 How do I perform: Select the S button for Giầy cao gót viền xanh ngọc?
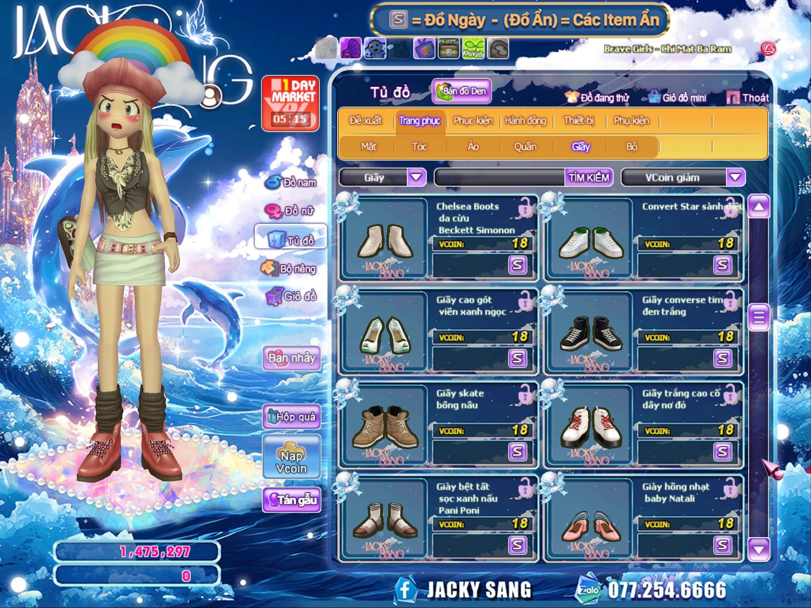coord(518,358)
